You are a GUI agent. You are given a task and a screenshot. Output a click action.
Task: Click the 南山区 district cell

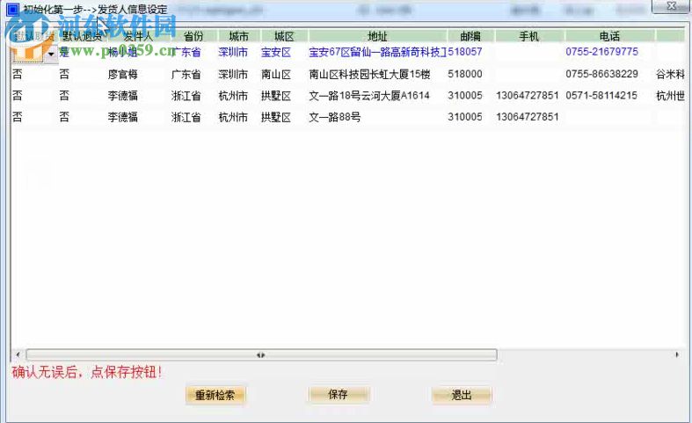pos(276,74)
